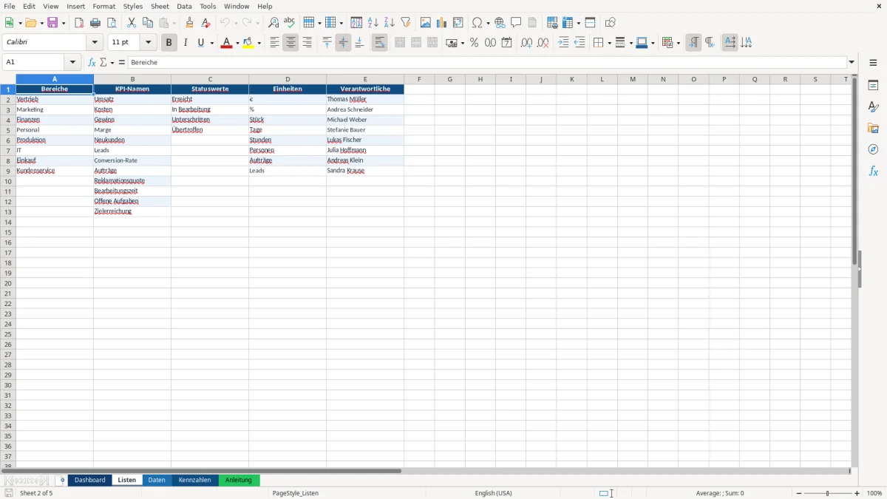Insert a hyperlink
Screen dimensions: 887x499
click(x=500, y=23)
